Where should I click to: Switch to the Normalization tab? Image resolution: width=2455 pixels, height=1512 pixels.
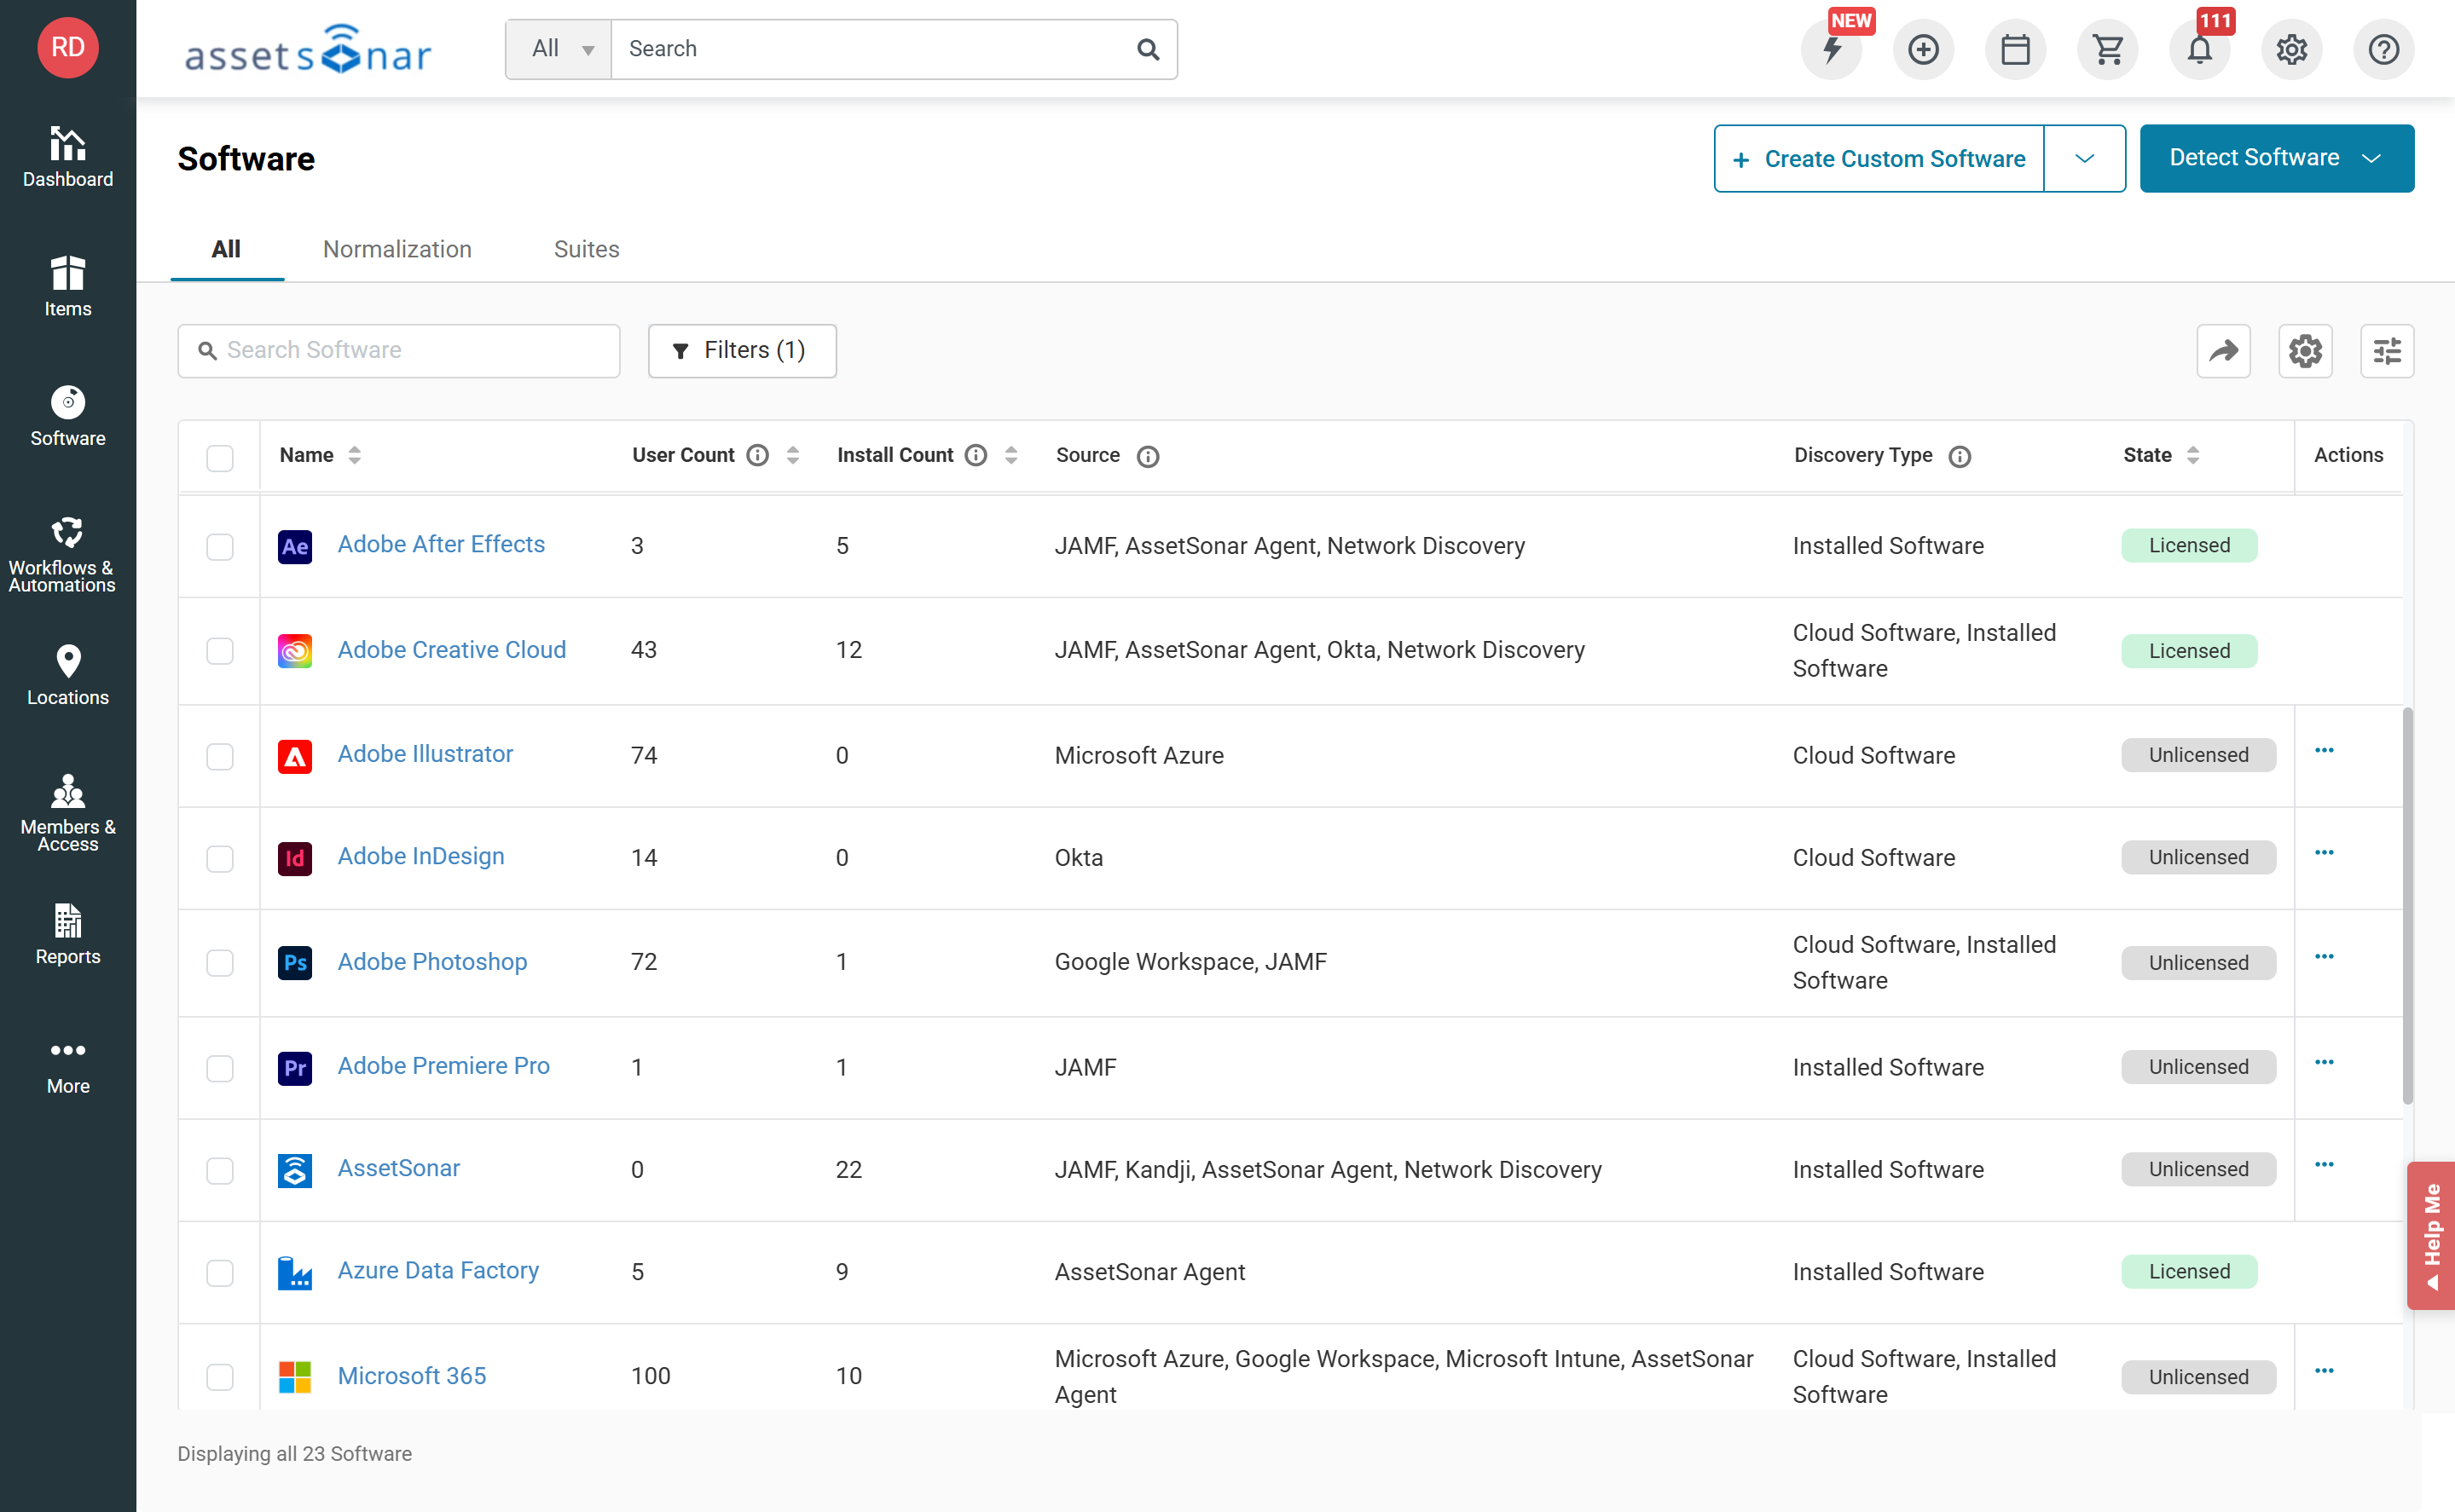tap(397, 249)
